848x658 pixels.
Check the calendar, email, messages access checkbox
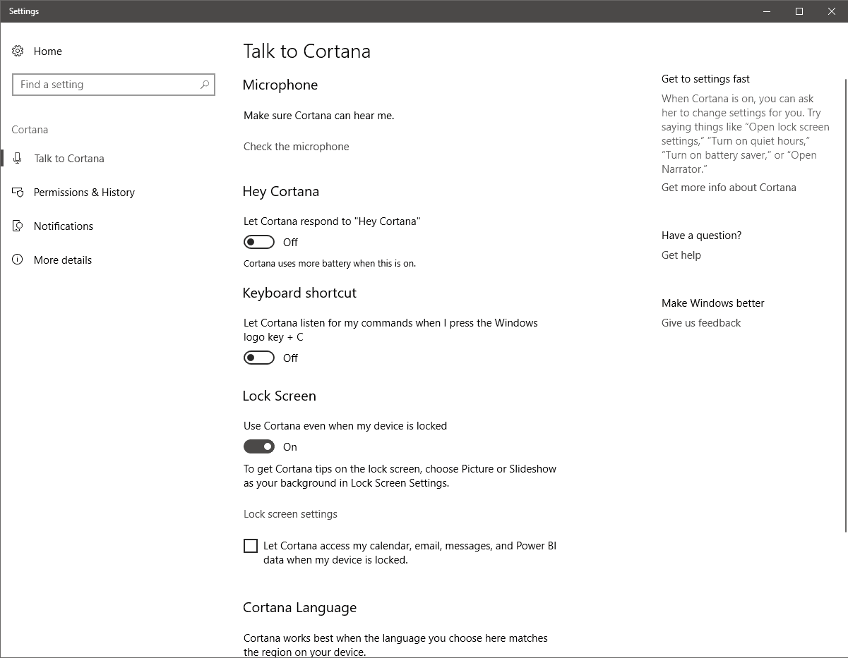pyautogui.click(x=251, y=546)
